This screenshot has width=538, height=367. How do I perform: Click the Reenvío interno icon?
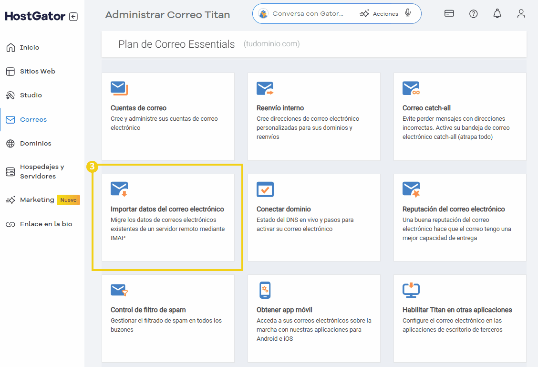[265, 89]
